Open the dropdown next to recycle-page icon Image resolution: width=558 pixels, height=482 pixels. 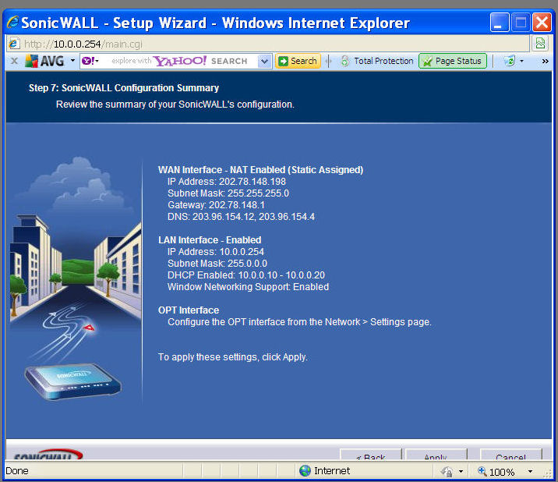[521, 61]
